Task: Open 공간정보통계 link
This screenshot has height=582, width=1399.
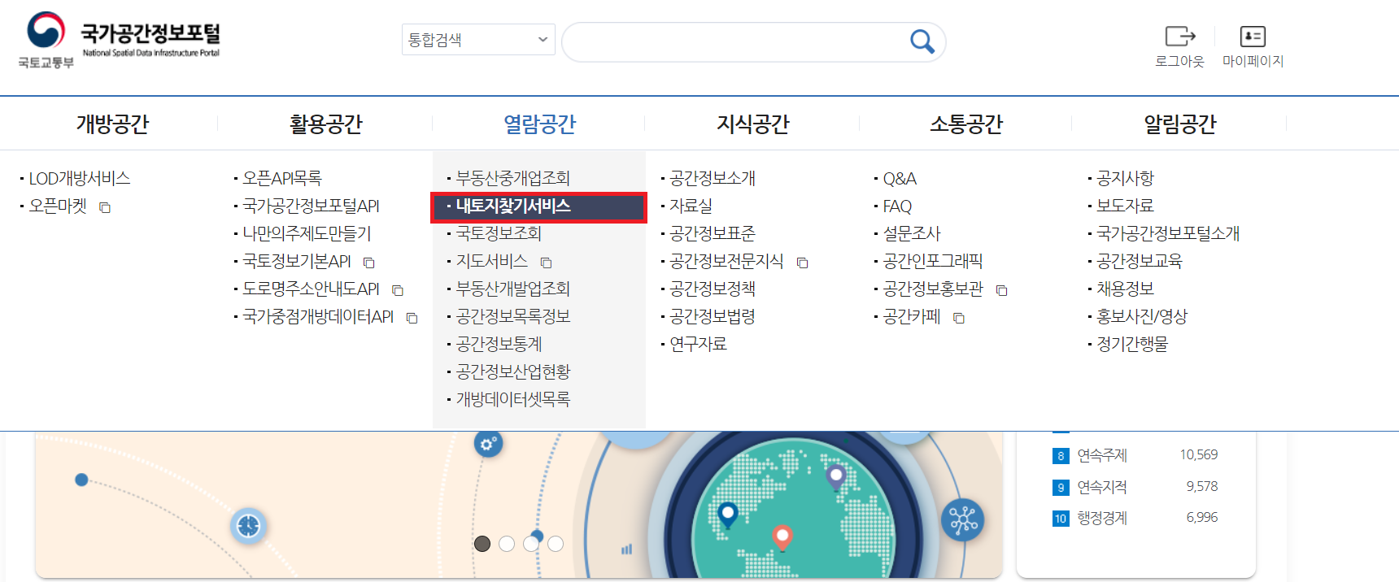Action: click(499, 344)
